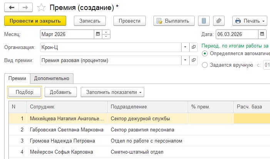Viewport: 270px width, 159px height.
Task: Select employee Габровская Светлана Марковна
Action: pos(67,129)
